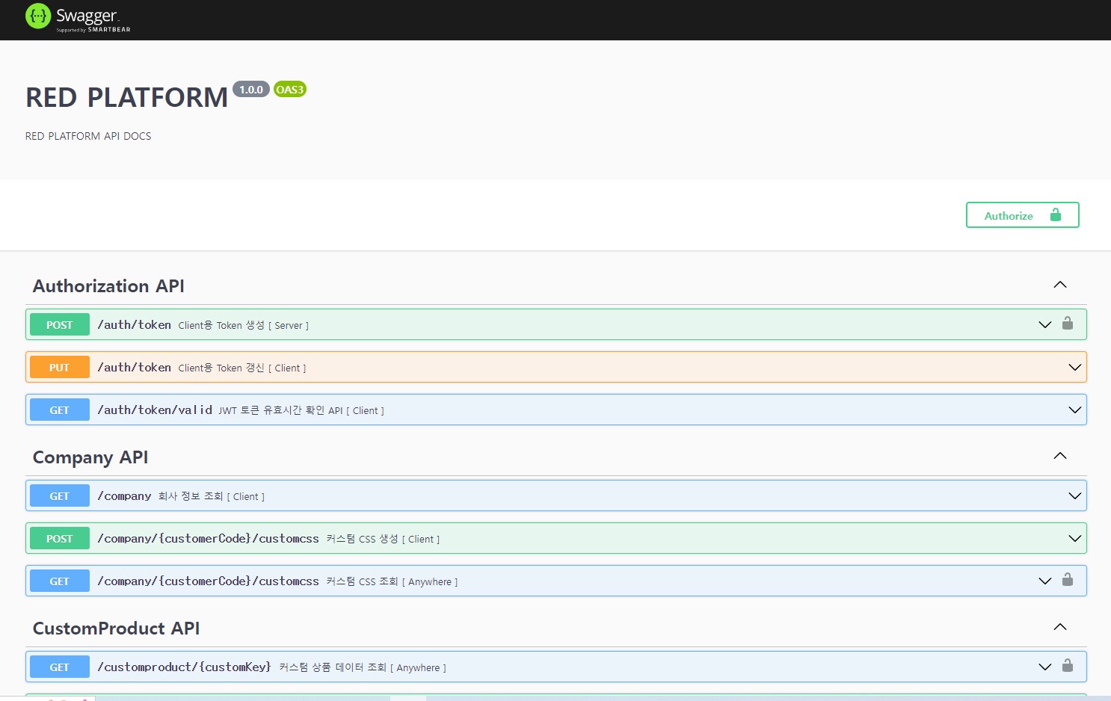Click the 1.0.0 version badge
1111x701 pixels.
251,90
